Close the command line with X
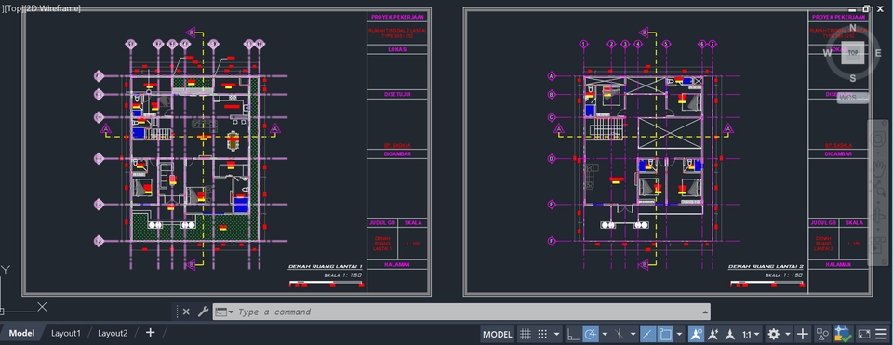Image resolution: width=893 pixels, height=345 pixels. pyautogui.click(x=186, y=312)
